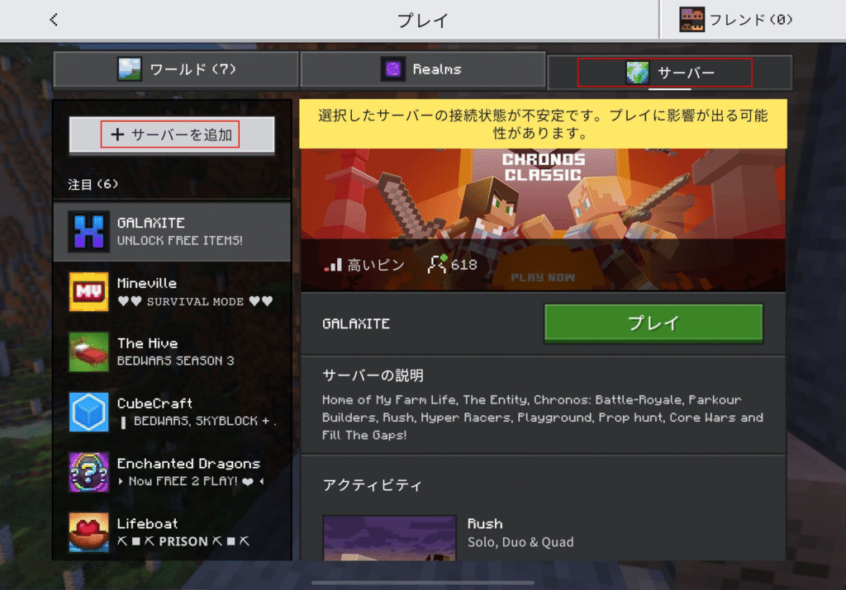Image resolution: width=846 pixels, height=590 pixels.
Task: Click the 'Solo, Duo & Quad' text
Action: (x=520, y=542)
